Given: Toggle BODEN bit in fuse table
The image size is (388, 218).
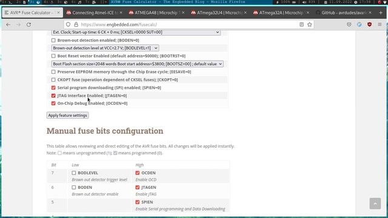Looking at the screenshot, I should point(74,188).
